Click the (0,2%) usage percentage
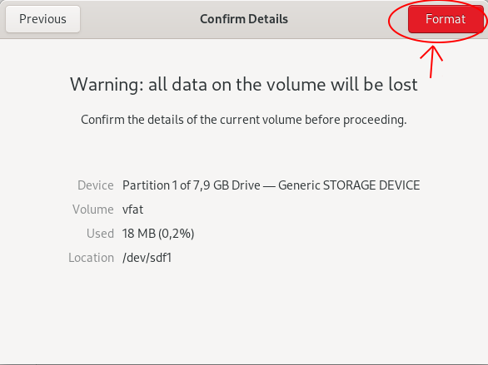Viewport: 488px width, 365px height. tap(177, 234)
